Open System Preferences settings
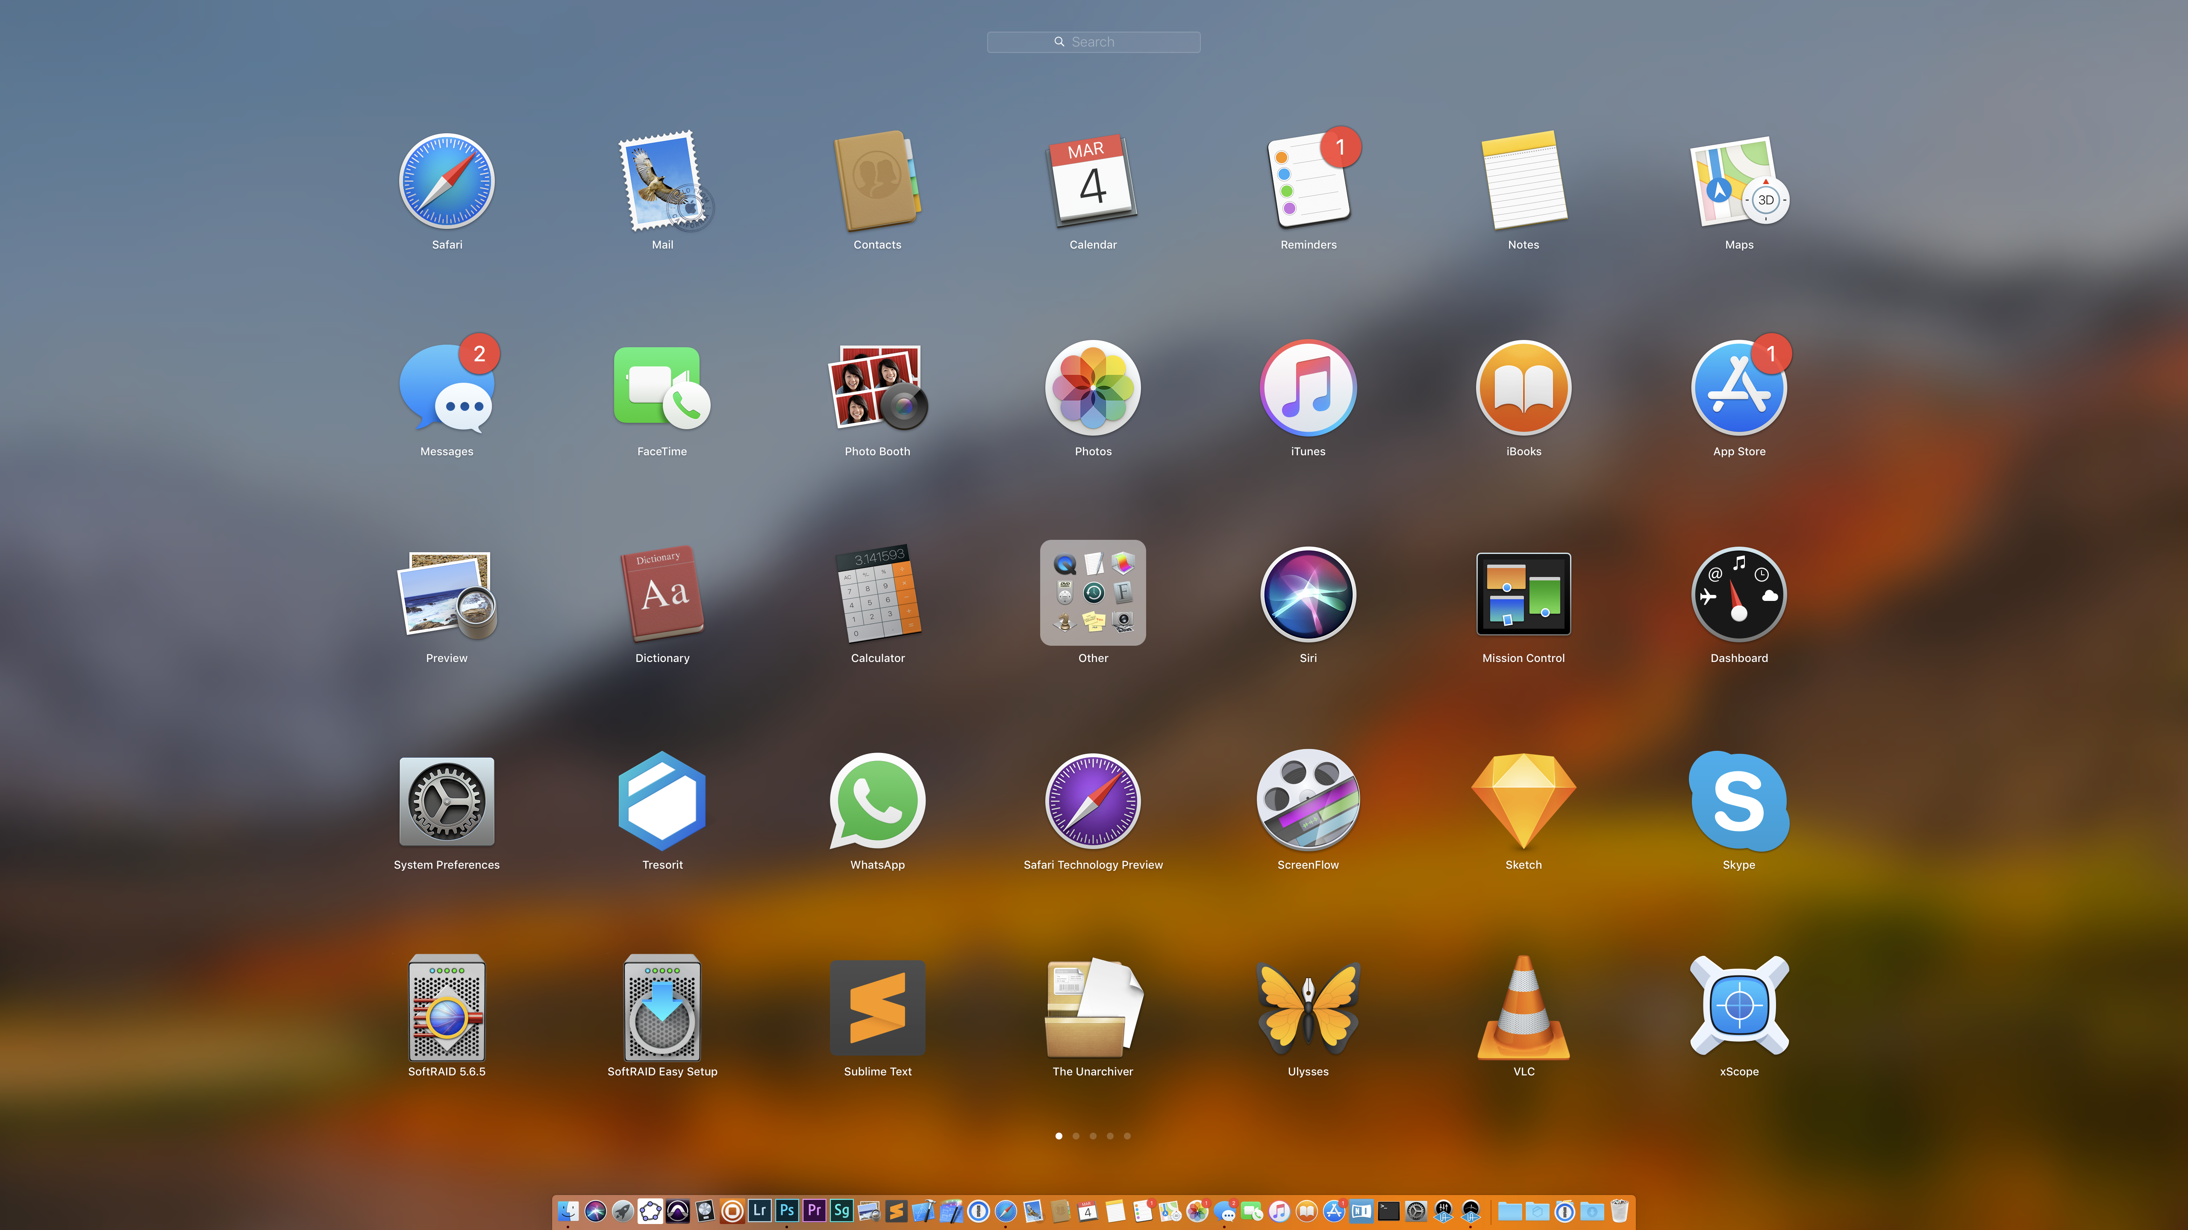Screen dimensions: 2188x1230 tap(446, 800)
